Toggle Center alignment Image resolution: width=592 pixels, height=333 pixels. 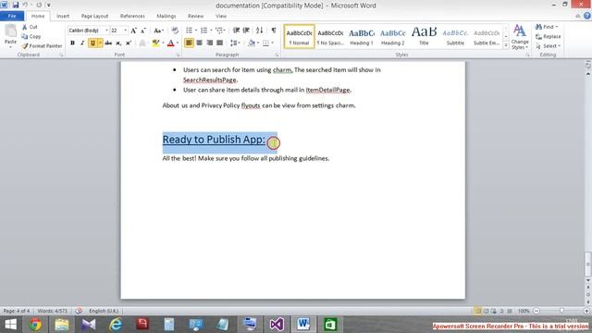[x=199, y=43]
